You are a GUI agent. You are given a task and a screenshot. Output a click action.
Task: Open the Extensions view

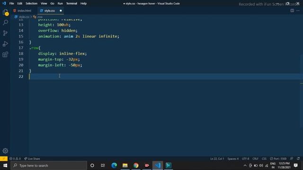tap(5, 54)
